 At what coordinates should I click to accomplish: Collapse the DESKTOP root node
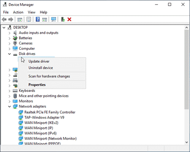[x=4, y=27]
